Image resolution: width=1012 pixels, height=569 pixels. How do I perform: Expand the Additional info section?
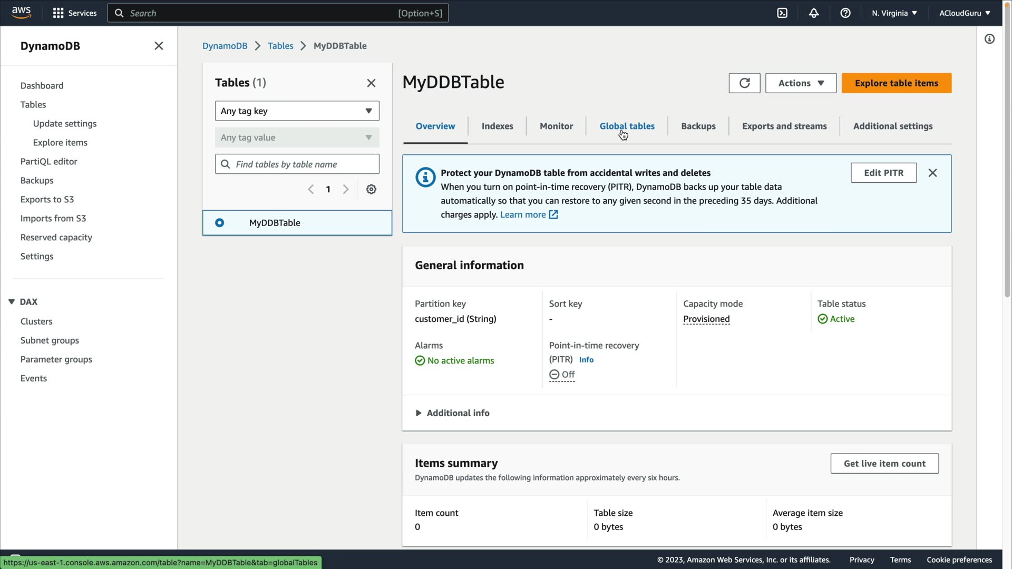click(452, 413)
